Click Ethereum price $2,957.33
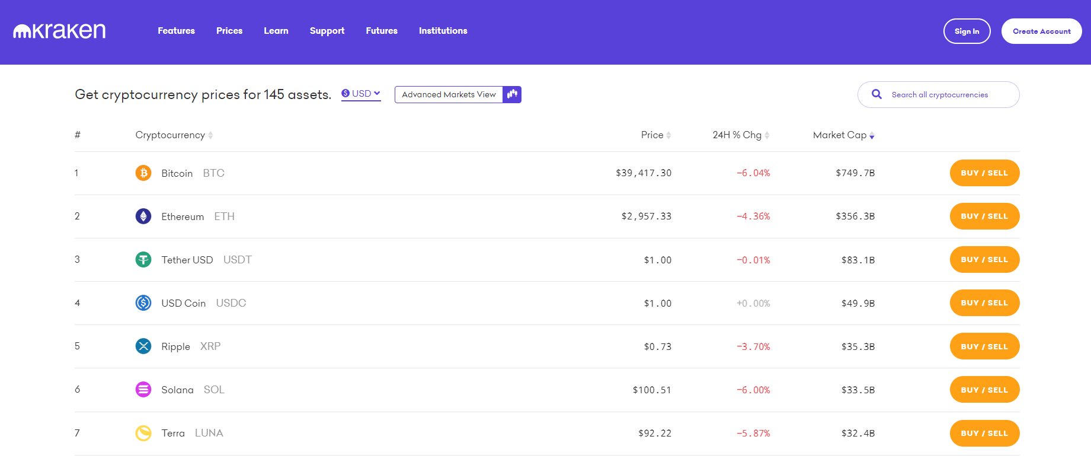This screenshot has width=1091, height=465. pos(647,216)
